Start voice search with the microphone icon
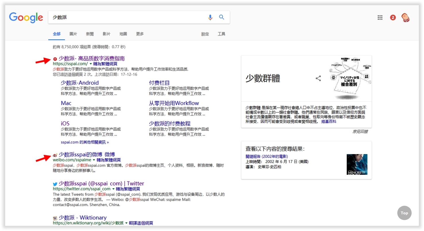 click(210, 18)
